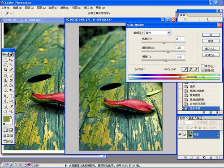Switch to the 路径 (Paths) tab
Image resolution: width=224 pixels, height=168 pixels.
(x=199, y=118)
